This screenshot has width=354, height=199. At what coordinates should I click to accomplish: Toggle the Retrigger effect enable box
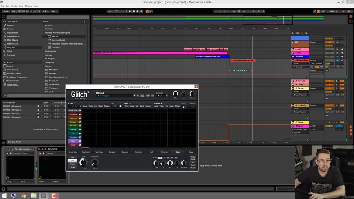(80, 122)
